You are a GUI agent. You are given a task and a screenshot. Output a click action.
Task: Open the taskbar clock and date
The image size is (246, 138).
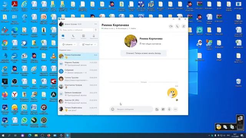point(235,135)
